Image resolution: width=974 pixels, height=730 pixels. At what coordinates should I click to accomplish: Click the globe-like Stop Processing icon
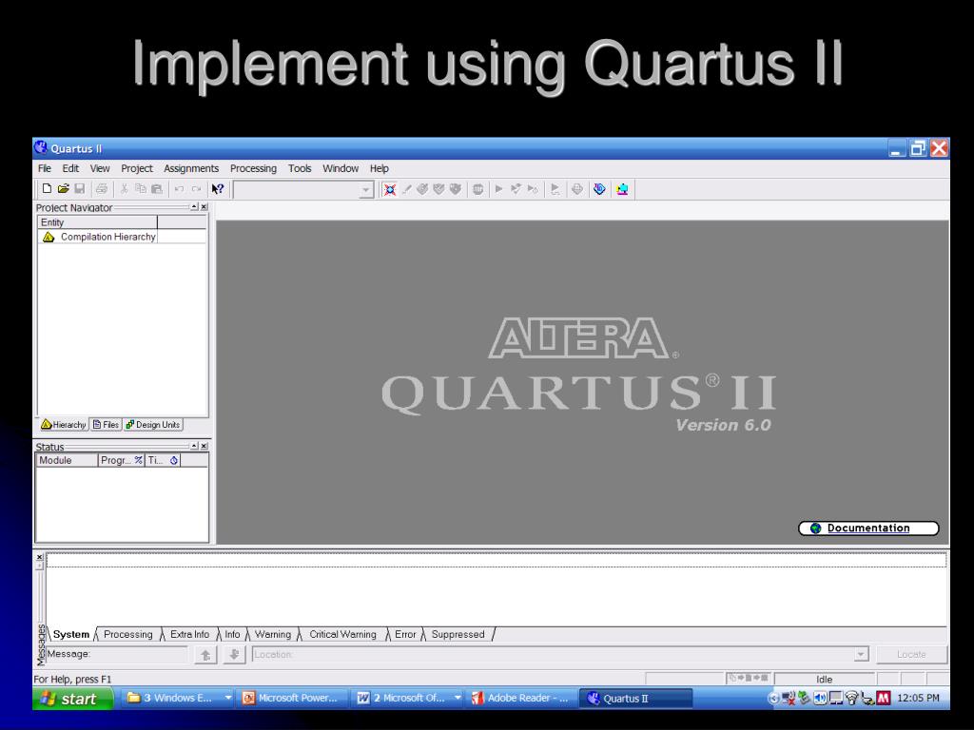477,189
